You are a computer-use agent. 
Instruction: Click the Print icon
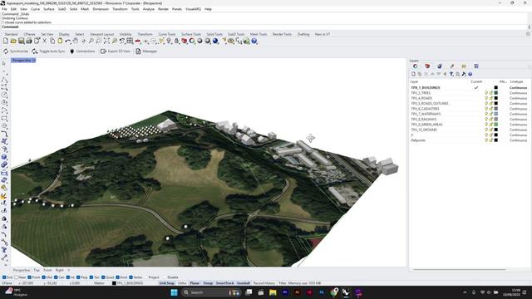[29, 41]
